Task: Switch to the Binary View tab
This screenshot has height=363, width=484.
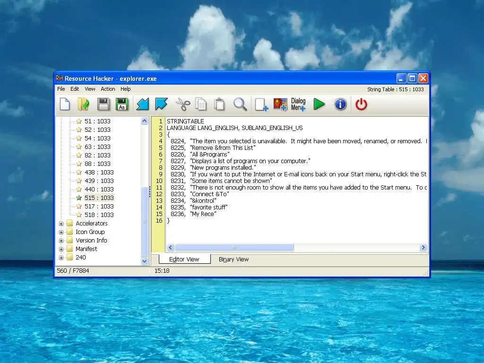Action: (233, 259)
